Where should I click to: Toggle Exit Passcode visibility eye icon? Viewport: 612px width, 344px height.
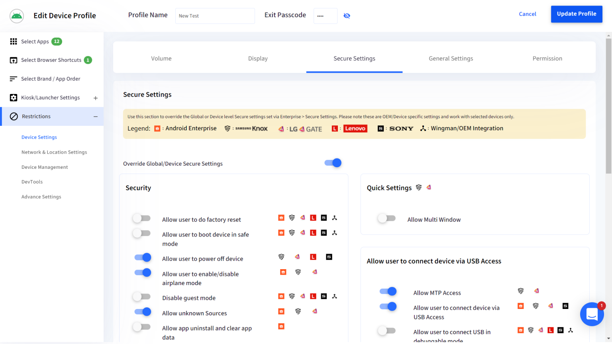pos(347,16)
